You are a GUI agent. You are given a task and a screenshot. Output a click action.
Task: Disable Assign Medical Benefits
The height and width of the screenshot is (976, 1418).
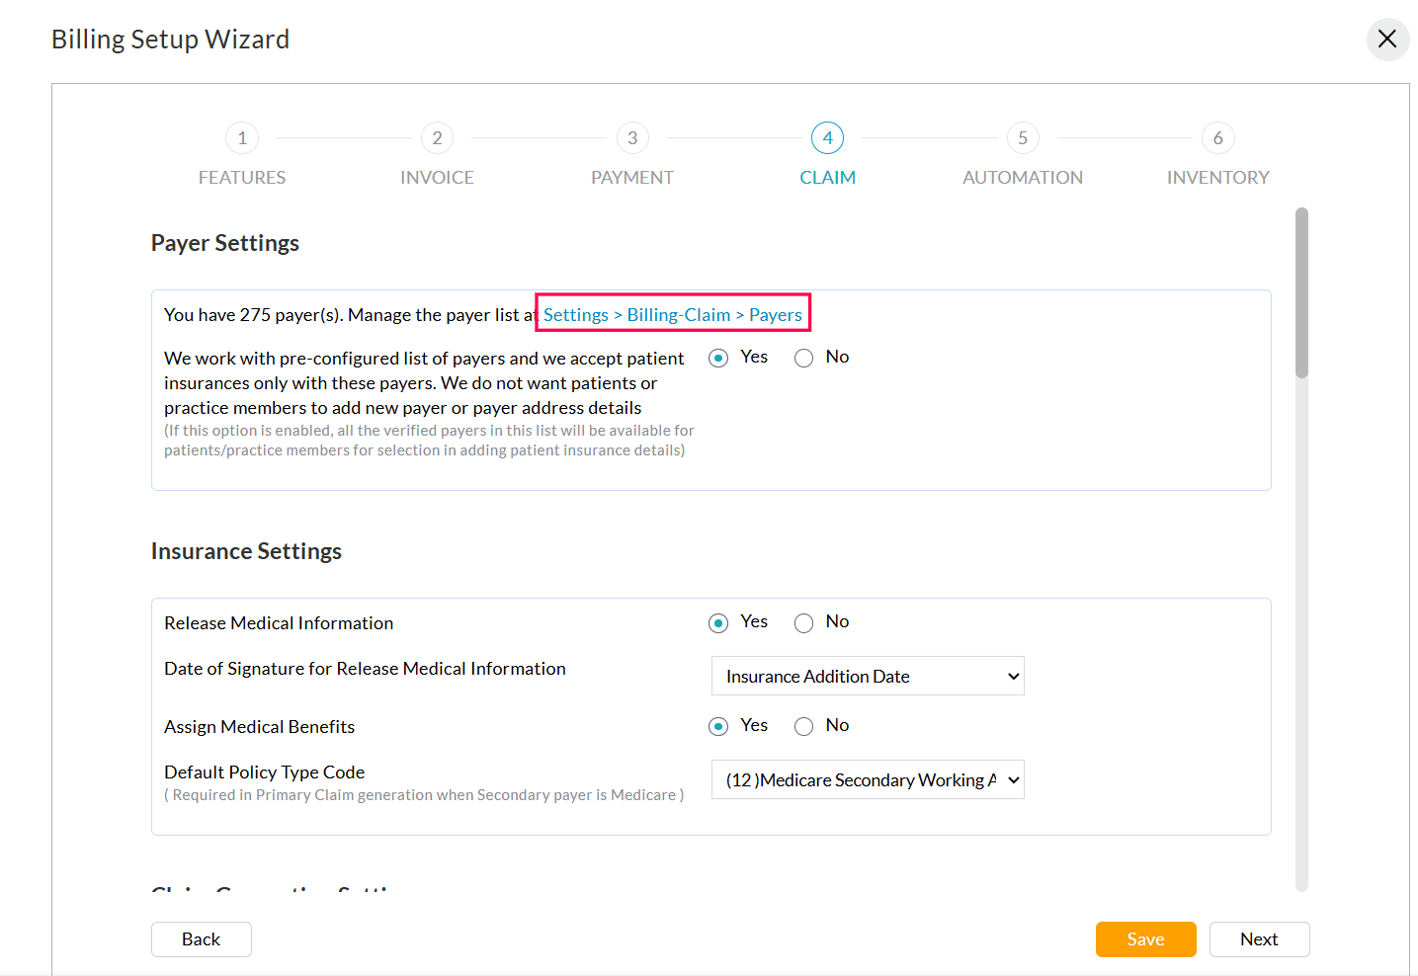(x=803, y=726)
